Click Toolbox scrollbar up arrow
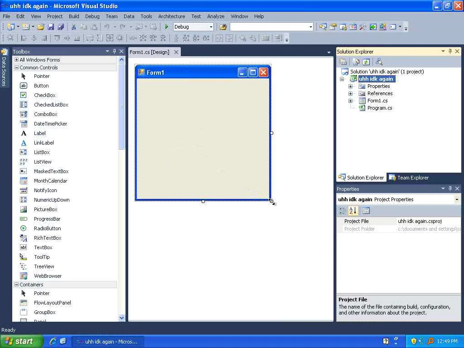 click(x=121, y=59)
